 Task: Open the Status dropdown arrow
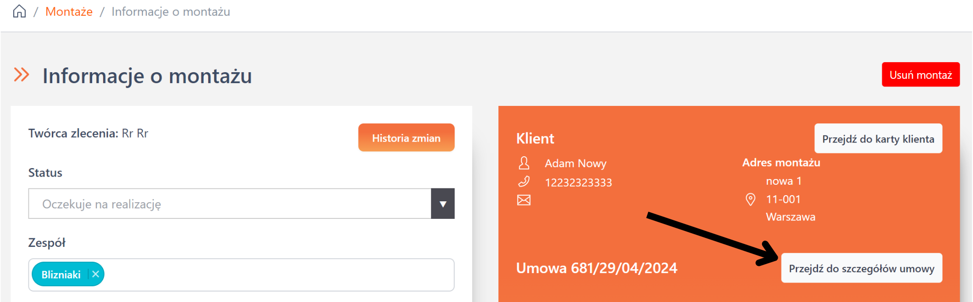[443, 204]
